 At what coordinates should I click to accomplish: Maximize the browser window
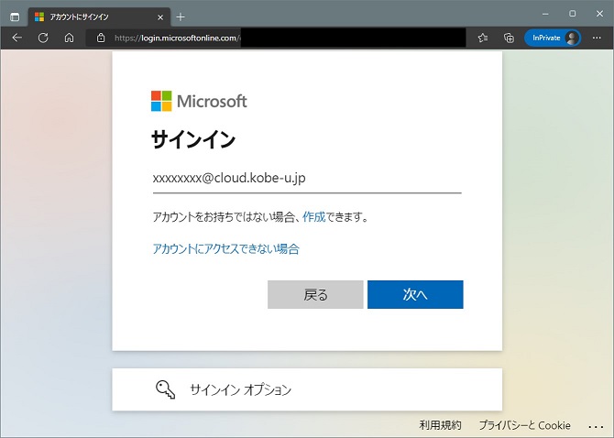(x=572, y=14)
